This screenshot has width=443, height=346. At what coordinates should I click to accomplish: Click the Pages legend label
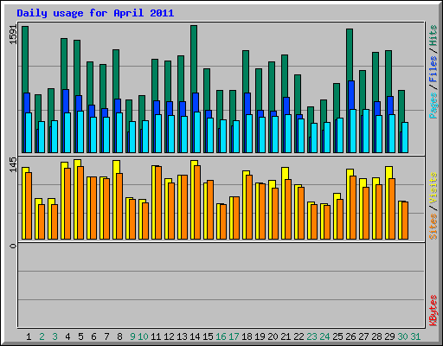433,106
